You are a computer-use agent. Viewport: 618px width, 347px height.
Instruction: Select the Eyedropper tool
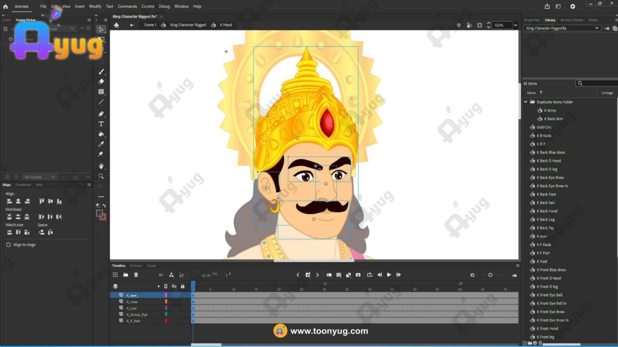[x=101, y=144]
